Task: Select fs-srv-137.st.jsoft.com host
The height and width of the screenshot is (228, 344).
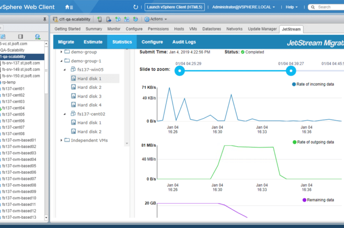Action: (21, 63)
